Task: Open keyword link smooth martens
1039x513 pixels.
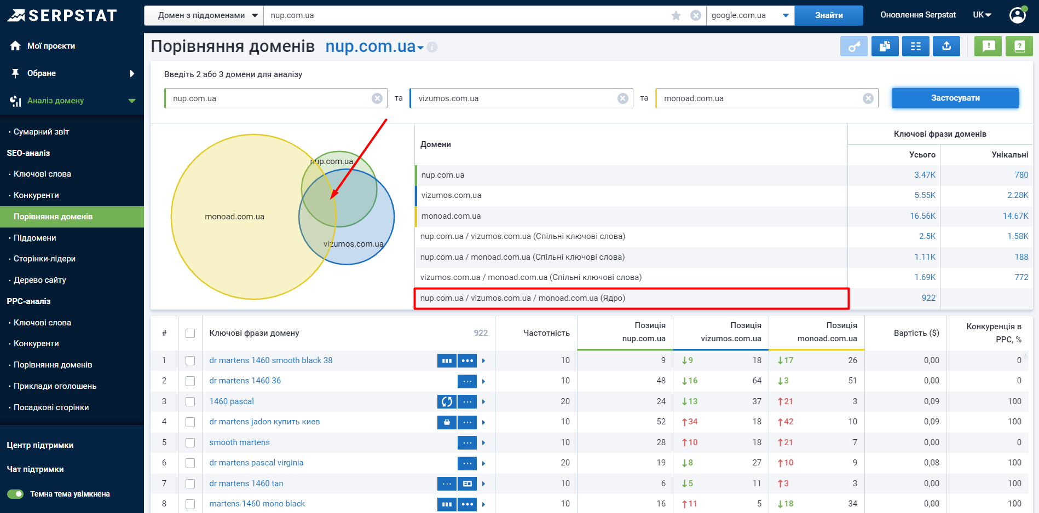Action: click(239, 442)
